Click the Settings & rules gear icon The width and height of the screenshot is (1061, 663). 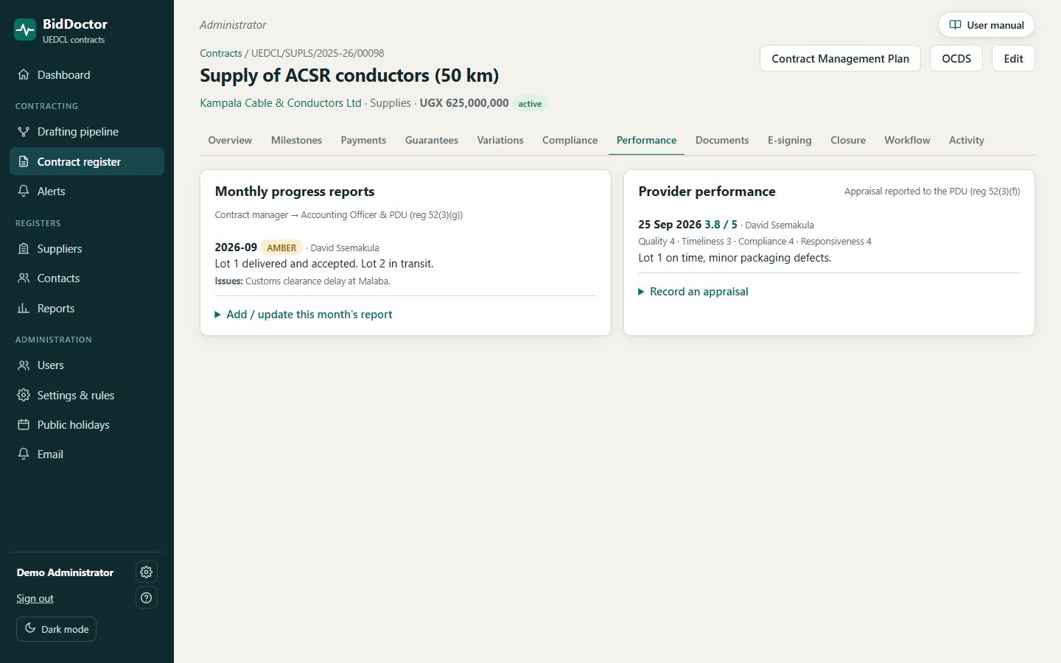[x=24, y=395]
